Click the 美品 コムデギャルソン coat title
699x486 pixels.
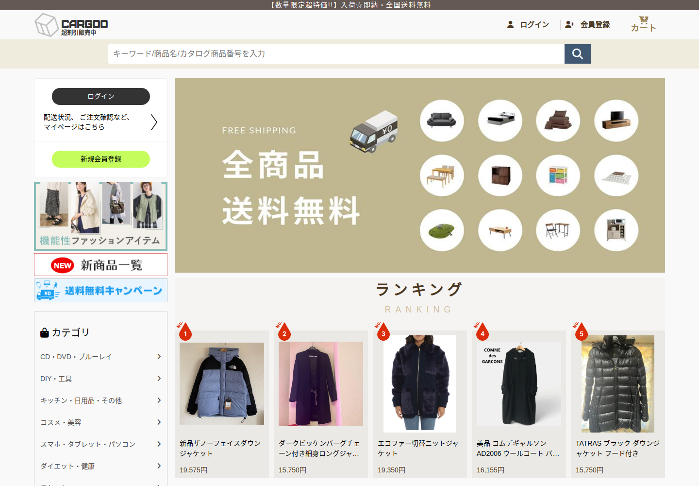point(518,448)
